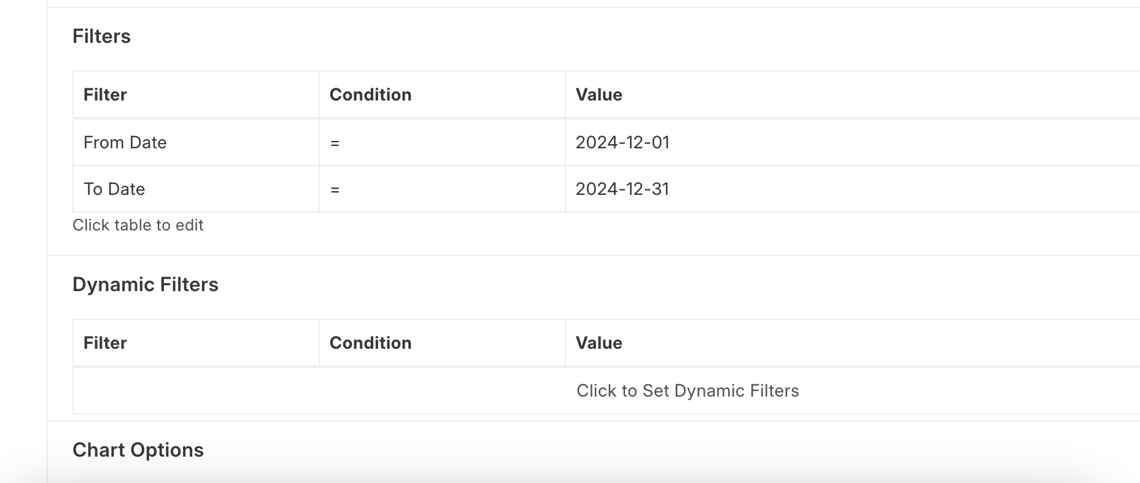The height and width of the screenshot is (483, 1140).
Task: Click the Value header in Dynamic Filters table
Action: 599,343
